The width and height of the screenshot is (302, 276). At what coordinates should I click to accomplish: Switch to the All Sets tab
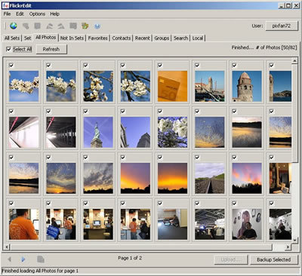(12, 38)
